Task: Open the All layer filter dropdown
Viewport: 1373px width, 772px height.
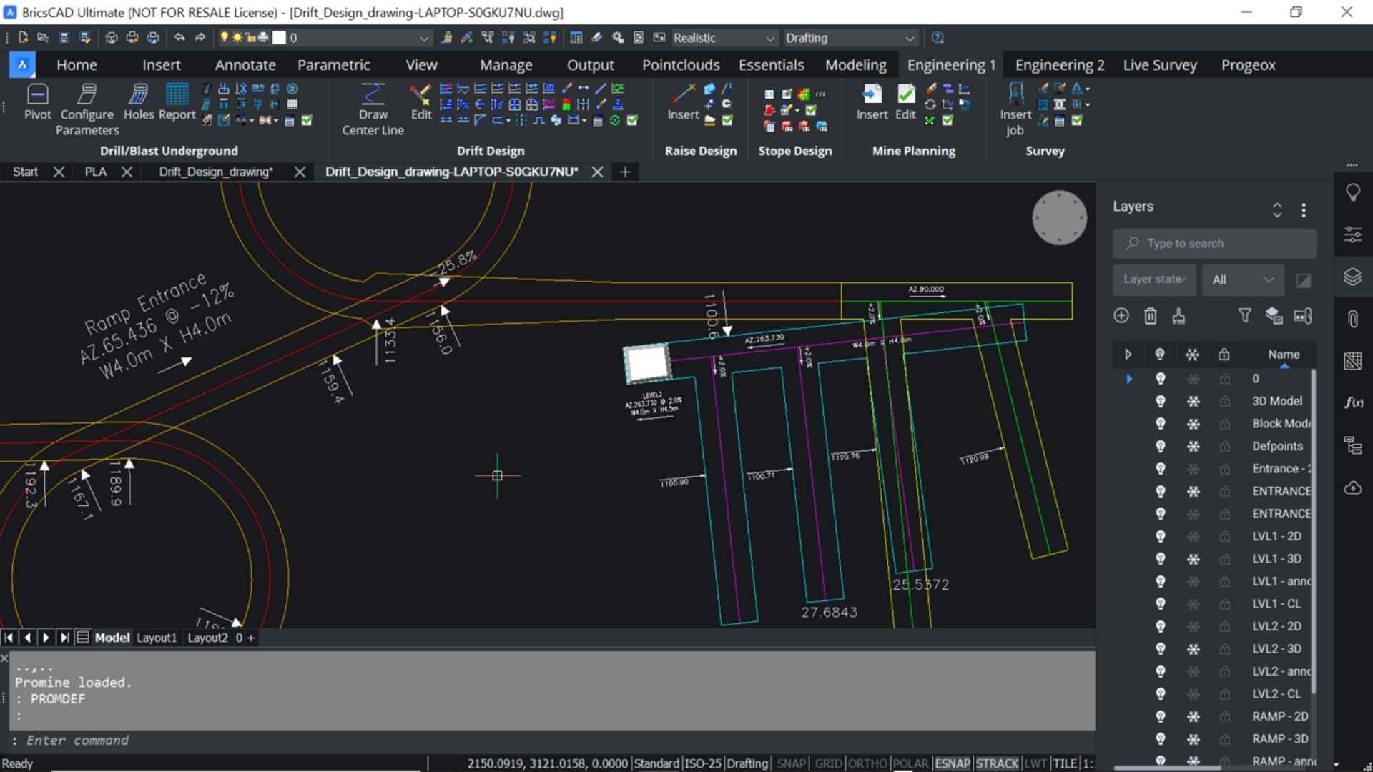Action: point(1243,279)
